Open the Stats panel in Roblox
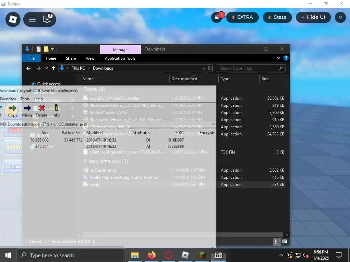Image resolution: width=350 pixels, height=262 pixels. click(277, 17)
